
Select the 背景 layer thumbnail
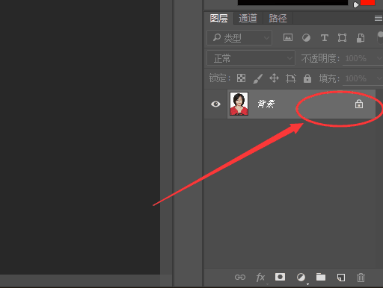pos(239,104)
